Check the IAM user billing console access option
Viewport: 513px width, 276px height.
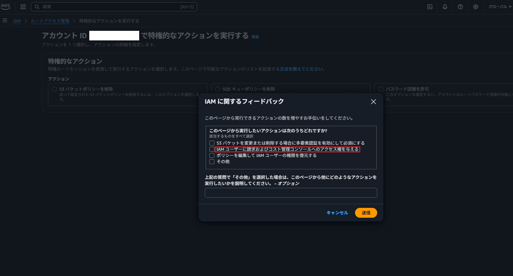(212, 149)
